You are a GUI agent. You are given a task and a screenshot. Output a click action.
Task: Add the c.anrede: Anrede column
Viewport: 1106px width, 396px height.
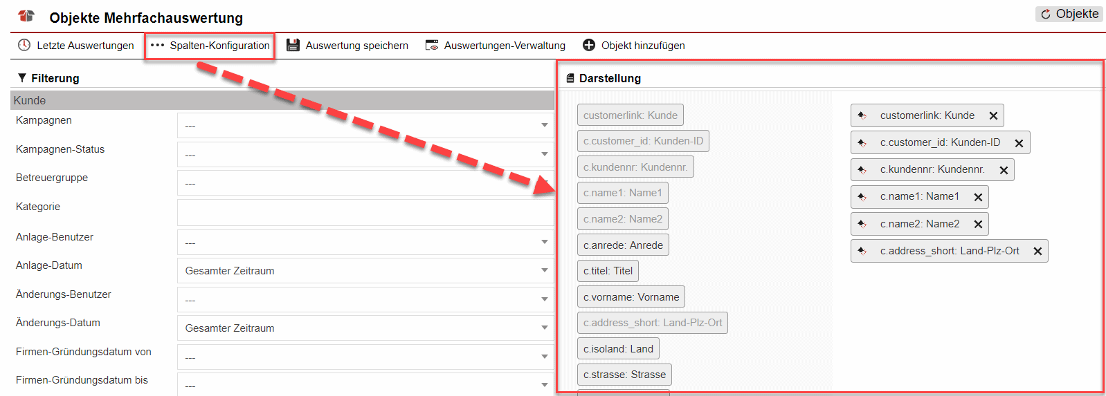click(x=623, y=245)
